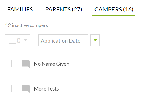The image size is (151, 99).
Task: Click the 12 inactive campers text
Action: coord(27,25)
